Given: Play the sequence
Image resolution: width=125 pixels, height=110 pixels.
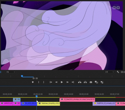Looking at the screenshot, I should click(62, 82).
